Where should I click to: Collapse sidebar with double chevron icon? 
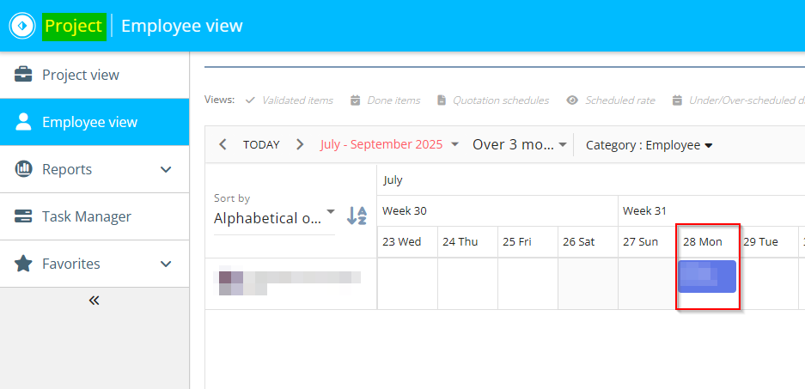click(94, 301)
